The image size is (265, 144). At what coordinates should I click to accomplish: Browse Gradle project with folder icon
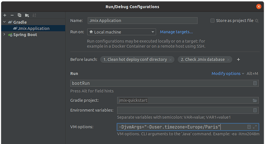click(255, 100)
